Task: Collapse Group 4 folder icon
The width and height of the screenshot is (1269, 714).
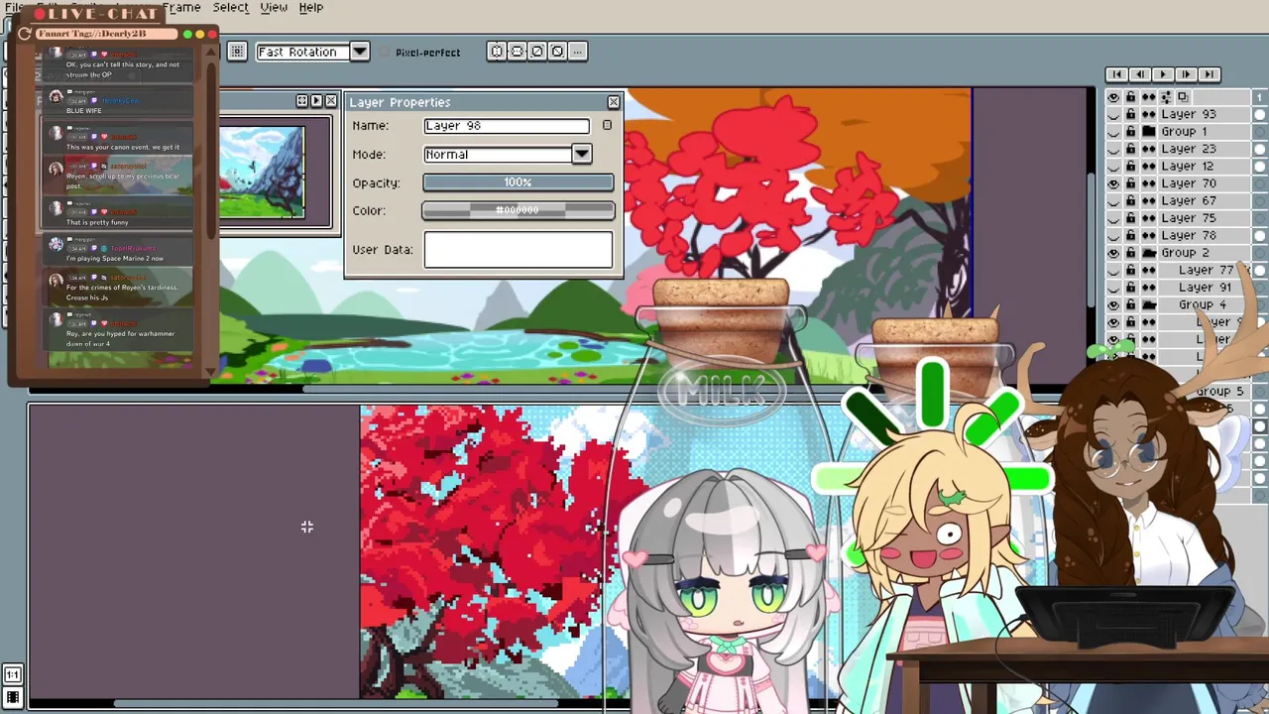Action: (x=1148, y=304)
